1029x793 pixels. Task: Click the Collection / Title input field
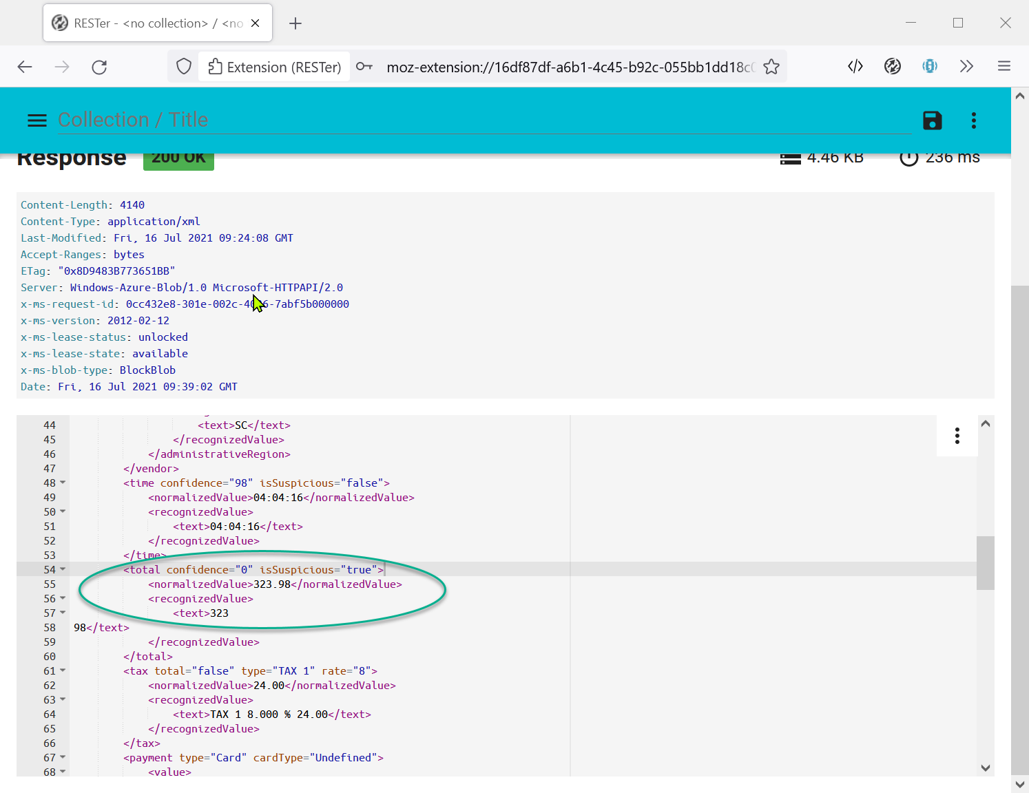(x=482, y=120)
